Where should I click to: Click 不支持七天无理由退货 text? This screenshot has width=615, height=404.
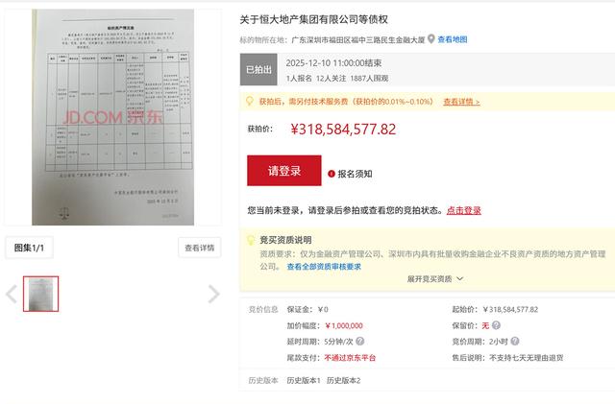[x=527, y=358]
